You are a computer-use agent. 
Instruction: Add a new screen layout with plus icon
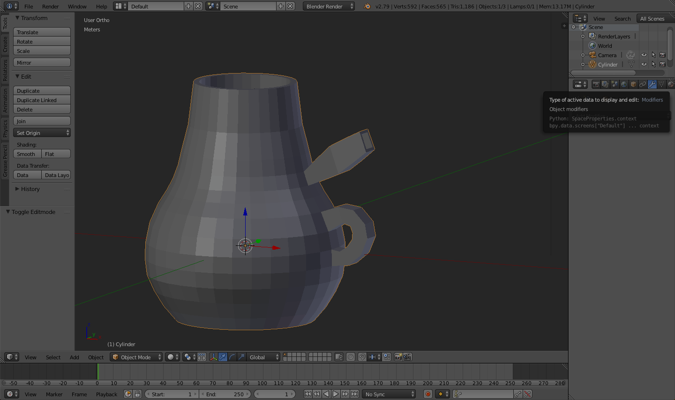pos(188,6)
